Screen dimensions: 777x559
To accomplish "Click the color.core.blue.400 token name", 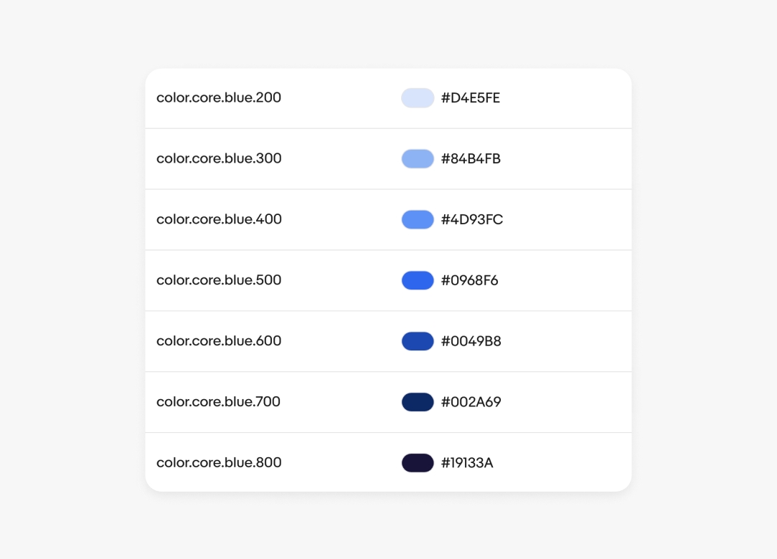I will click(x=219, y=219).
